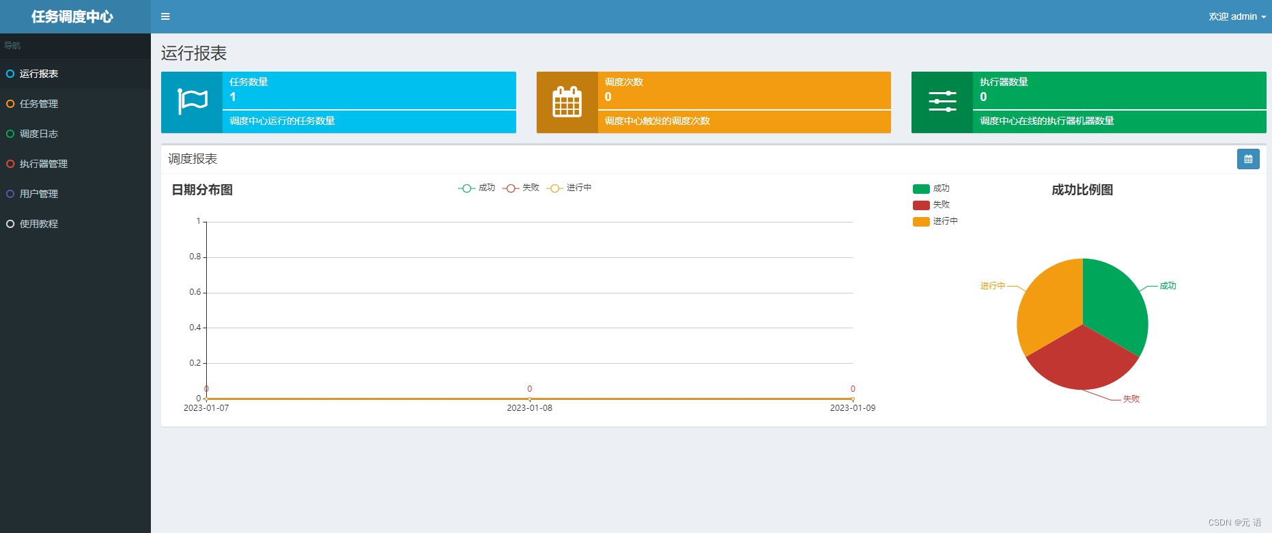1272x533 pixels.
Task: Click the blue circle icon beside 运行报表
Action: pyautogui.click(x=10, y=74)
